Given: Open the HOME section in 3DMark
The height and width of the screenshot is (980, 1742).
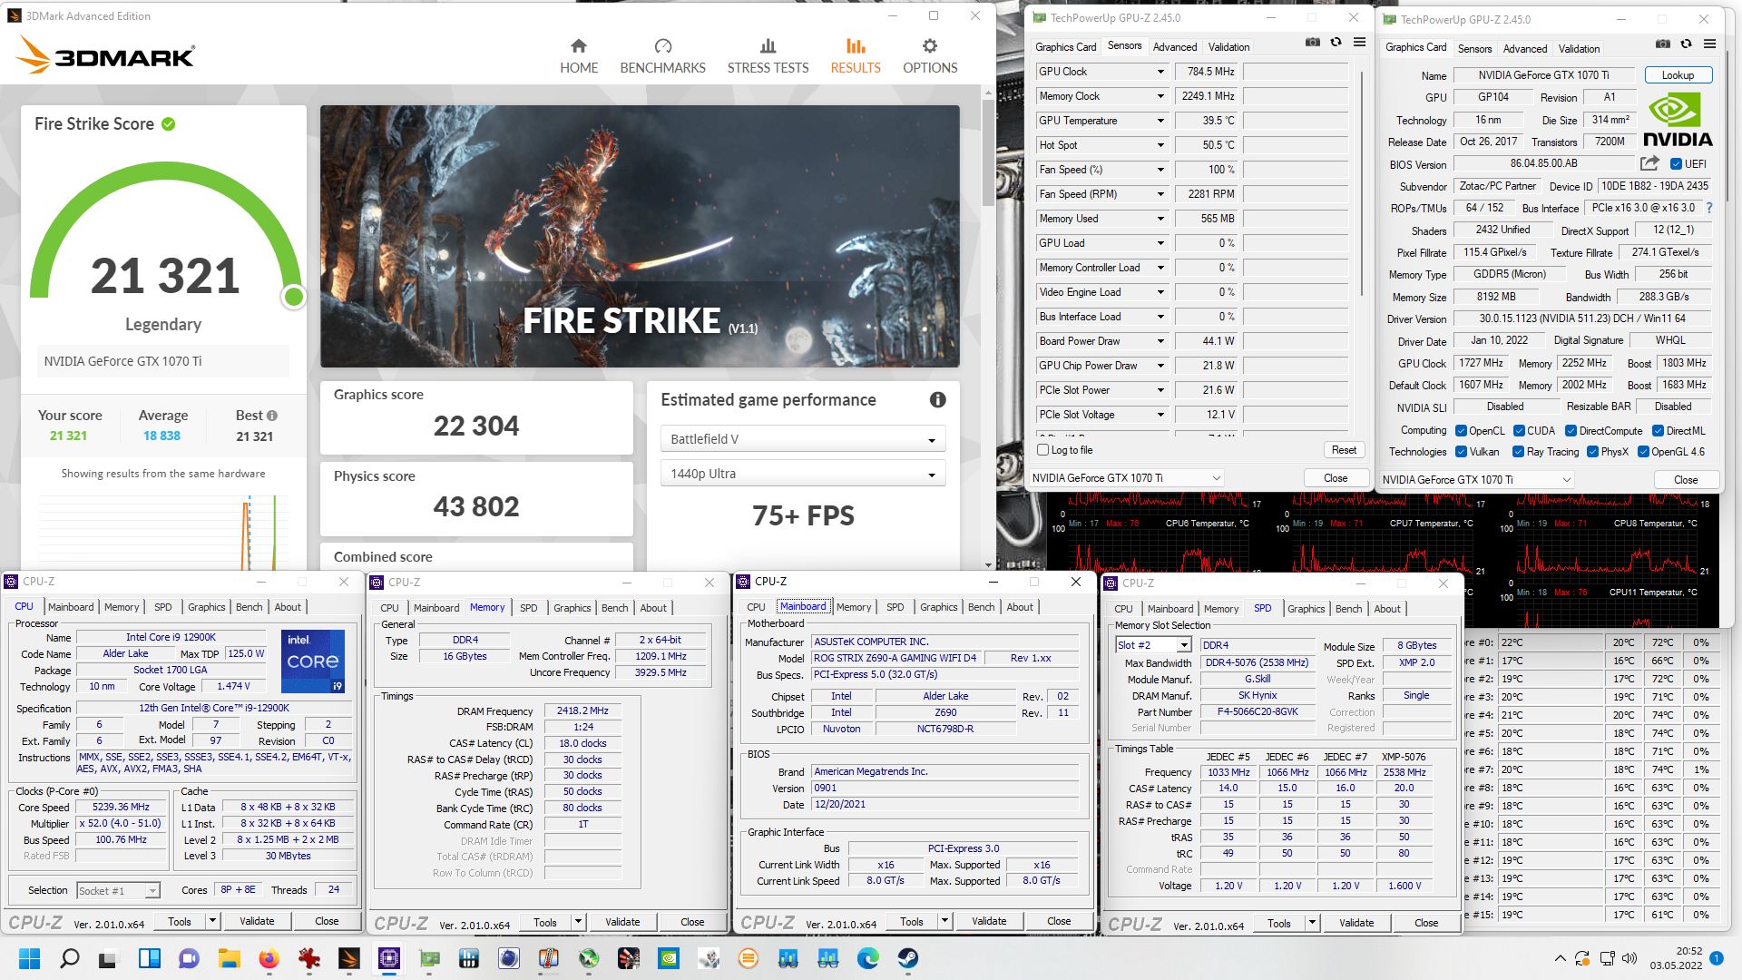Looking at the screenshot, I should point(578,56).
